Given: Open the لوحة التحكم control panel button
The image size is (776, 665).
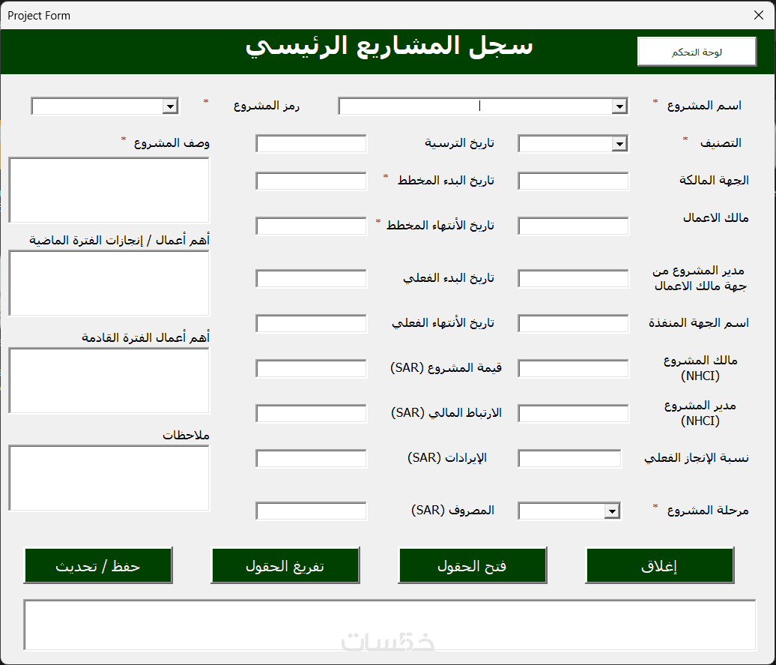Looking at the screenshot, I should point(697,52).
